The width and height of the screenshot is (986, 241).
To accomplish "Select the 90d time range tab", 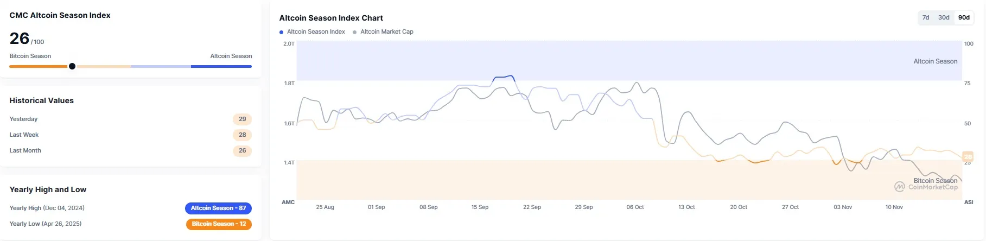I will point(964,17).
